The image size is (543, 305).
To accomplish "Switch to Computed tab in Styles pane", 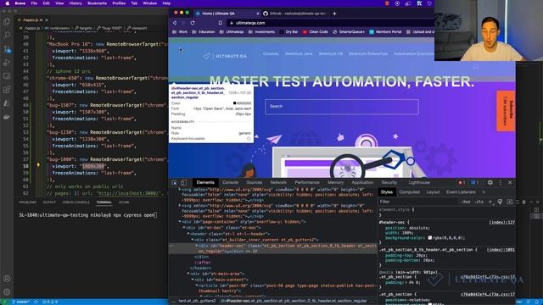I will click(x=409, y=192).
